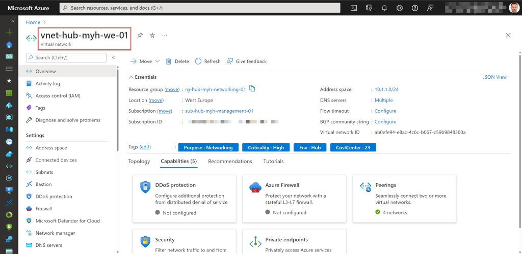Open the JSON View link

point(494,77)
